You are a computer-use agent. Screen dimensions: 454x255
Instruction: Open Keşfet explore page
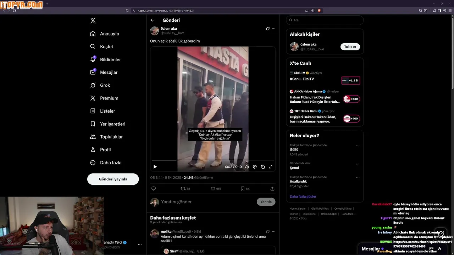[102, 46]
